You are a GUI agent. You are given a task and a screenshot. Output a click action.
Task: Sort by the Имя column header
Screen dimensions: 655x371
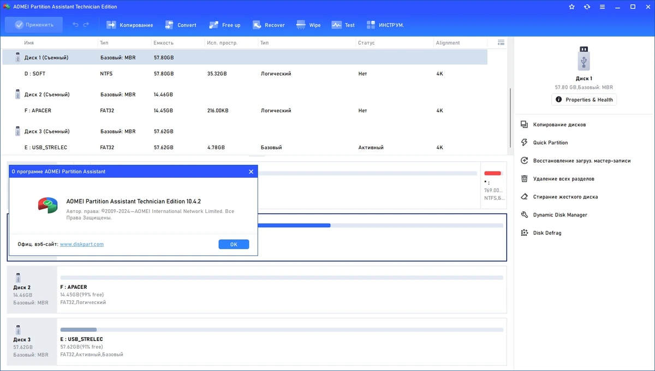[28, 42]
